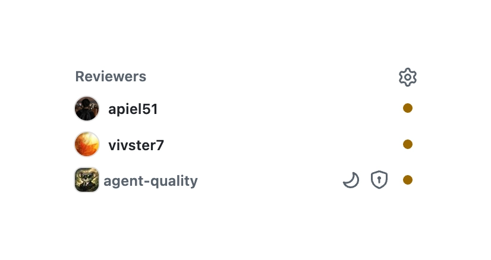This screenshot has width=491, height=260.
Task: Open the agent-quality team link
Action: click(150, 181)
